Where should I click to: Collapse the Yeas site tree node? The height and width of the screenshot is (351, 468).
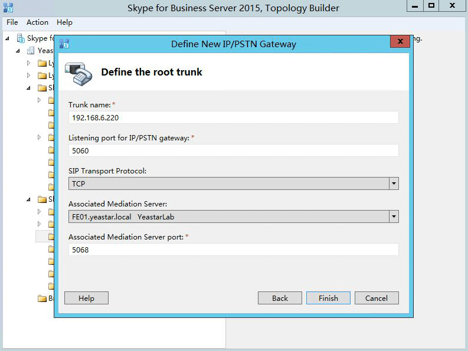18,51
